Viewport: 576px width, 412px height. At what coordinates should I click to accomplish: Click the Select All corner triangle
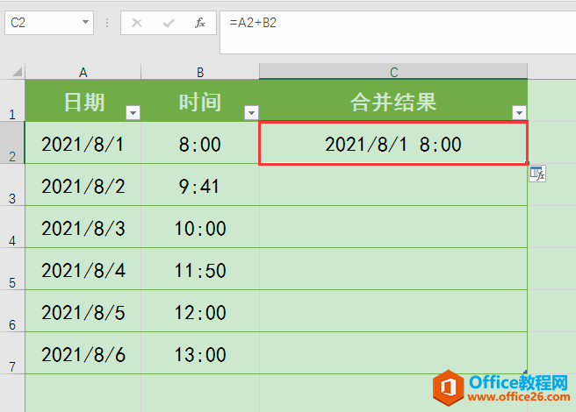pyautogui.click(x=18, y=71)
